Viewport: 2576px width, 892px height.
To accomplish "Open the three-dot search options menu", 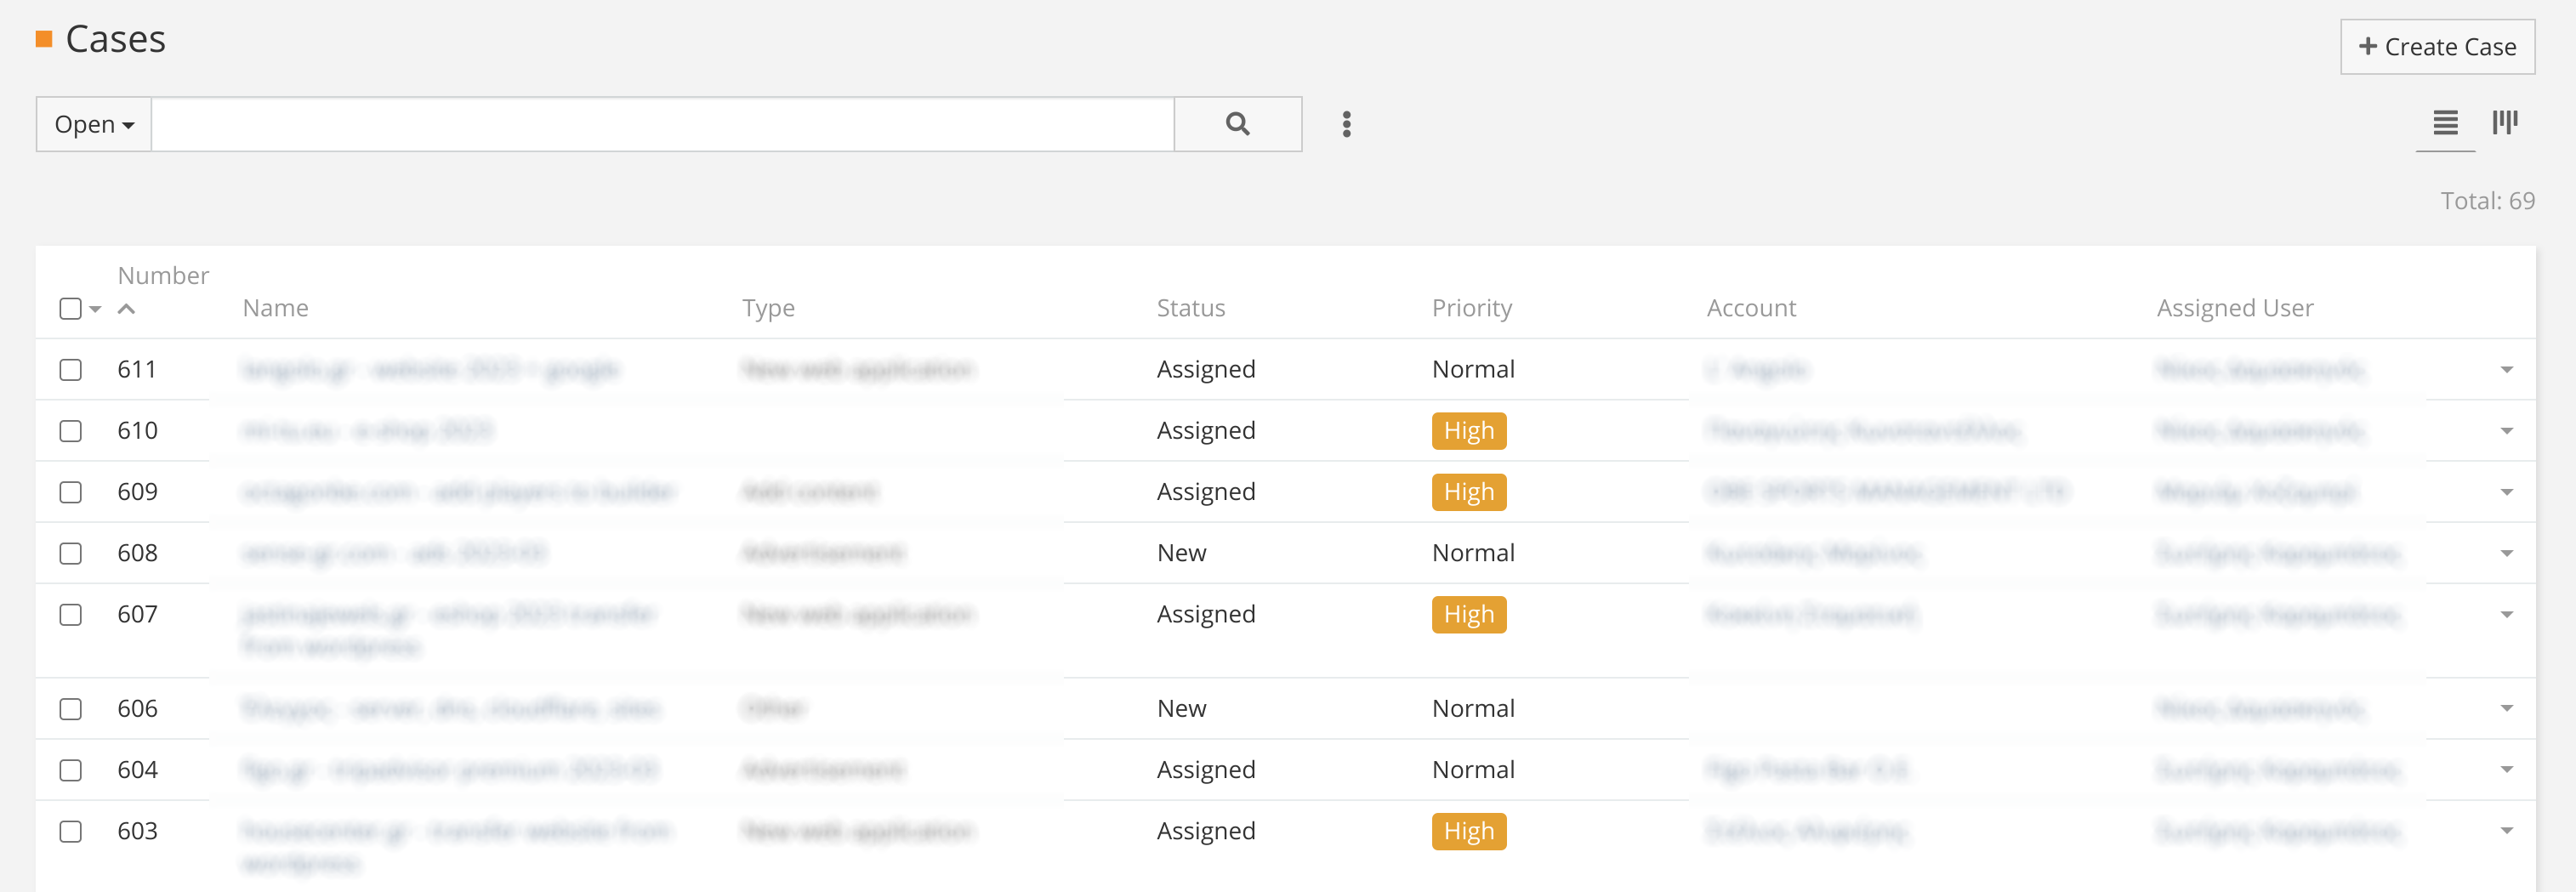I will (x=1346, y=124).
